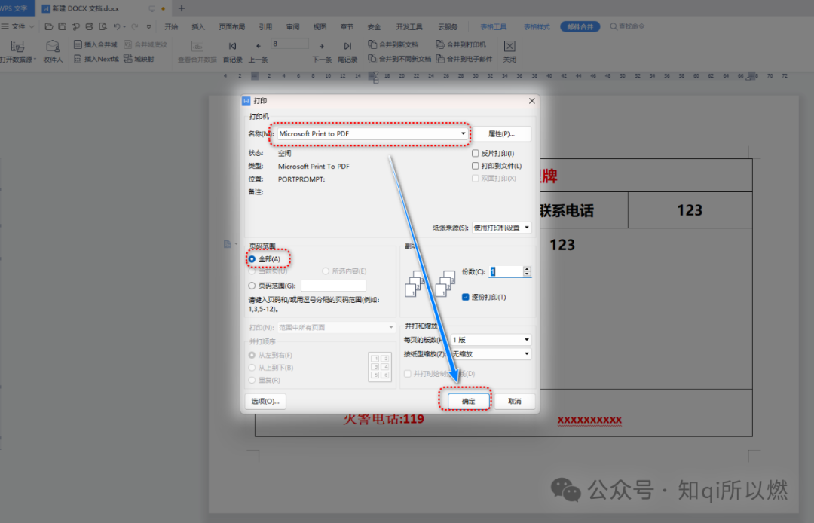The image size is (814, 523).
Task: Open the Review (审阅) tab
Action: (292, 26)
